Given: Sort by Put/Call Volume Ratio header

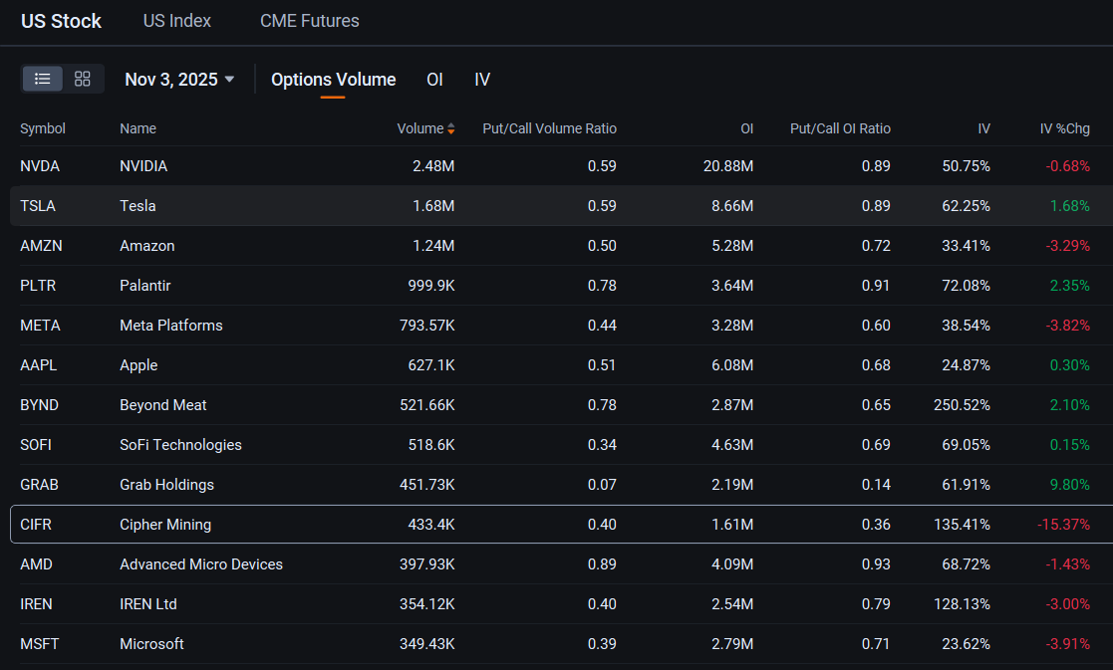Looking at the screenshot, I should (x=549, y=129).
